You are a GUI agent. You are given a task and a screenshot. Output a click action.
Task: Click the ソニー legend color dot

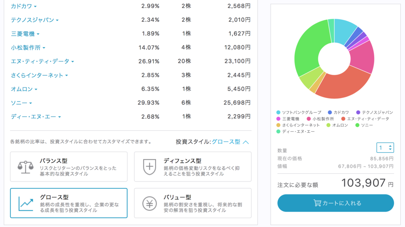point(357,125)
